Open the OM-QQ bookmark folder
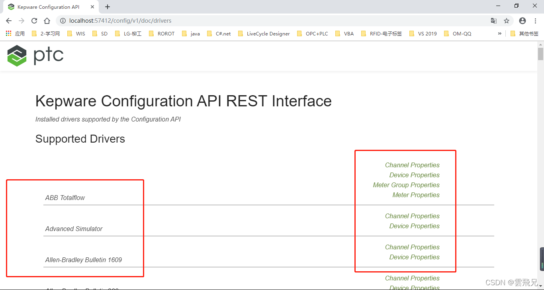Image resolution: width=544 pixels, height=290 pixels. pos(458,33)
